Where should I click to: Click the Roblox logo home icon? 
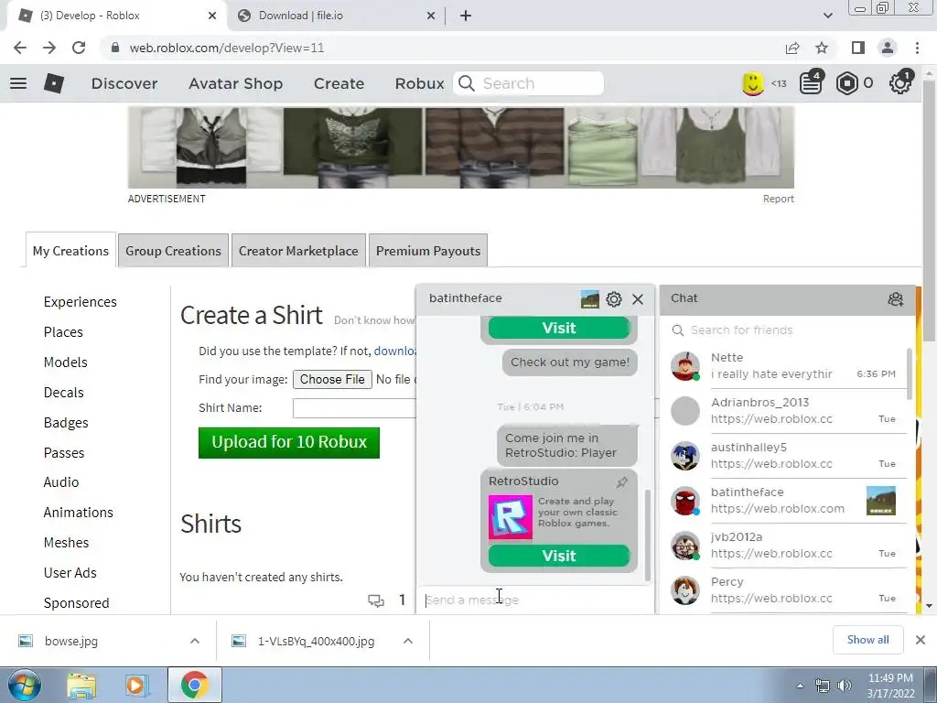pos(54,83)
